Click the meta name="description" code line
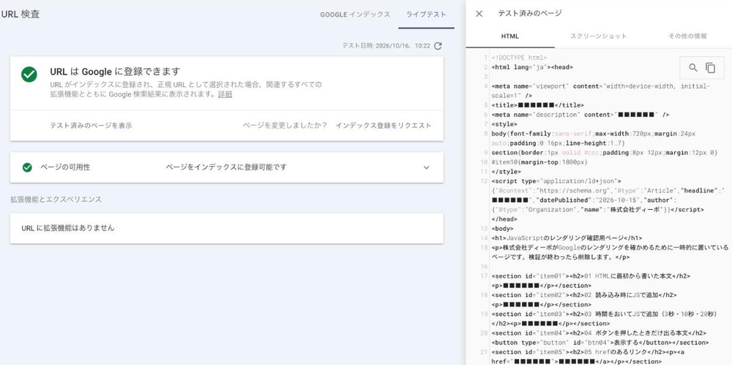 580,115
